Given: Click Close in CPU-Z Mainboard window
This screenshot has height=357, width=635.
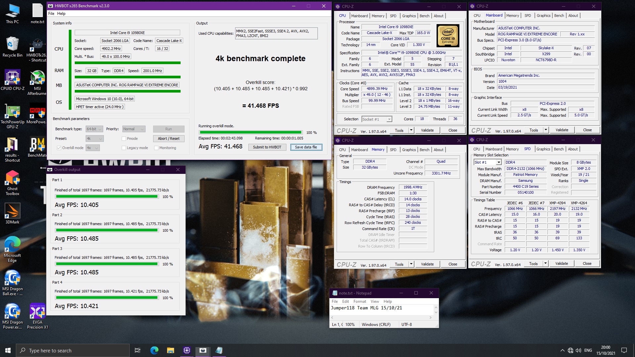Looking at the screenshot, I should pyautogui.click(x=587, y=130).
